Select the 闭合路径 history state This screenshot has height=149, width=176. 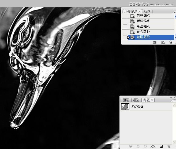tap(143, 32)
